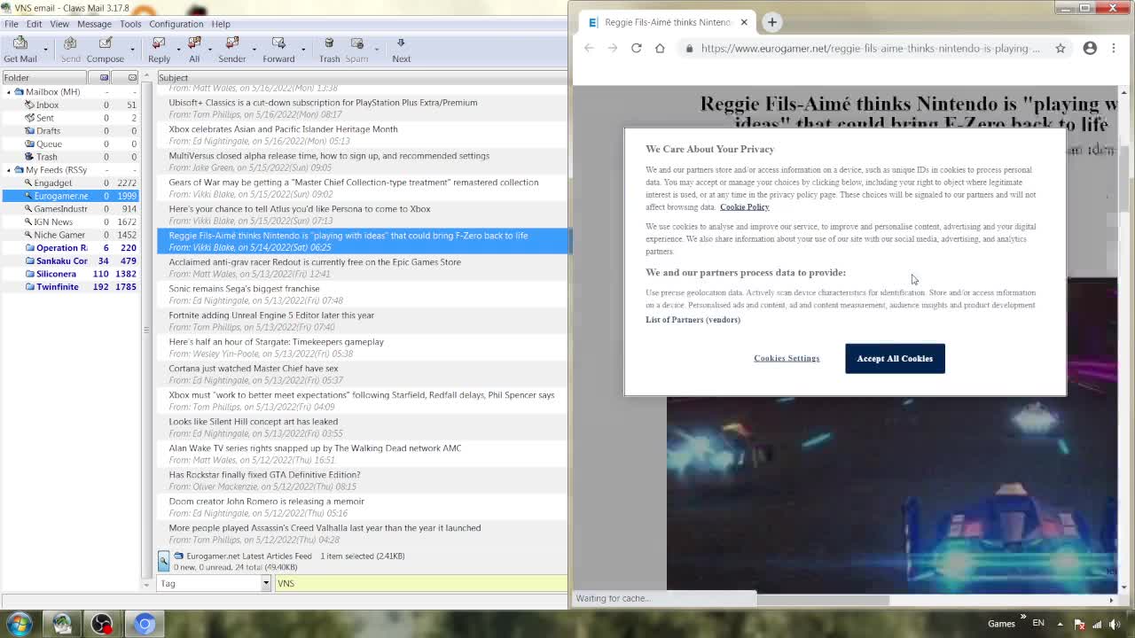This screenshot has width=1135, height=638.
Task: Open the Tag combo box dropdown
Action: pos(265,583)
